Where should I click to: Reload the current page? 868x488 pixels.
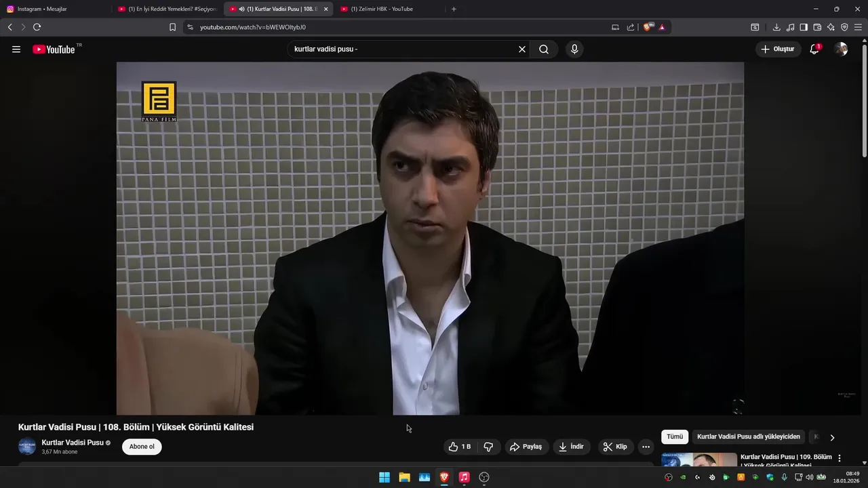[x=37, y=27]
